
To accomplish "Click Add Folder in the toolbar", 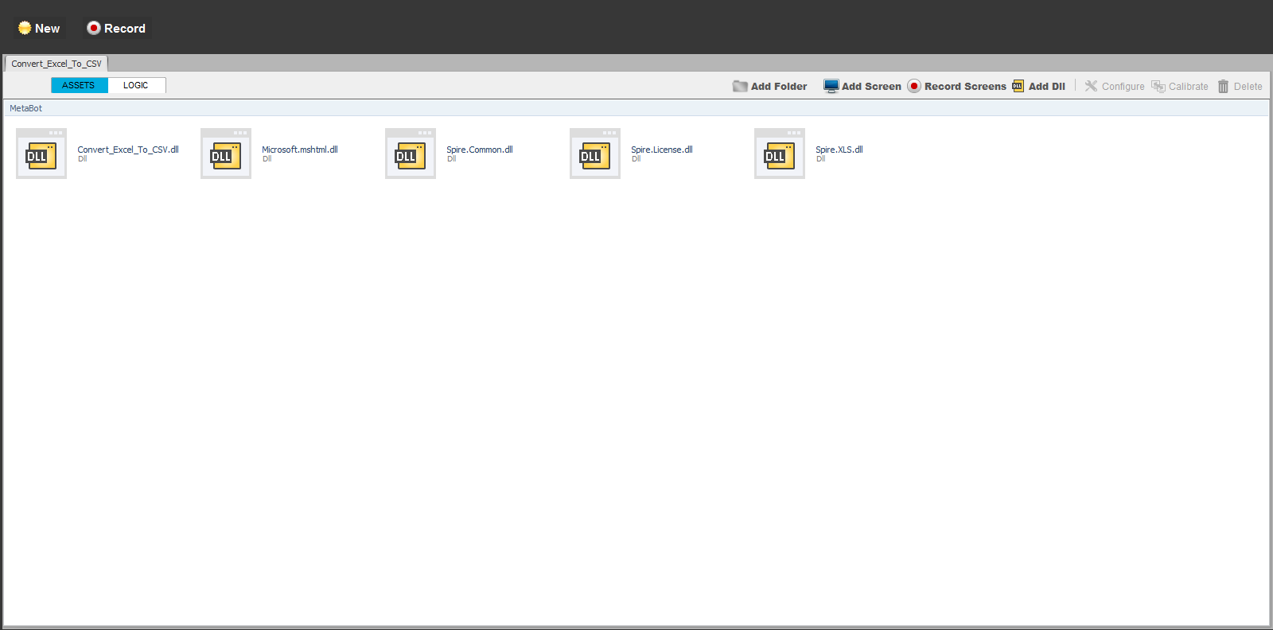I will [769, 86].
